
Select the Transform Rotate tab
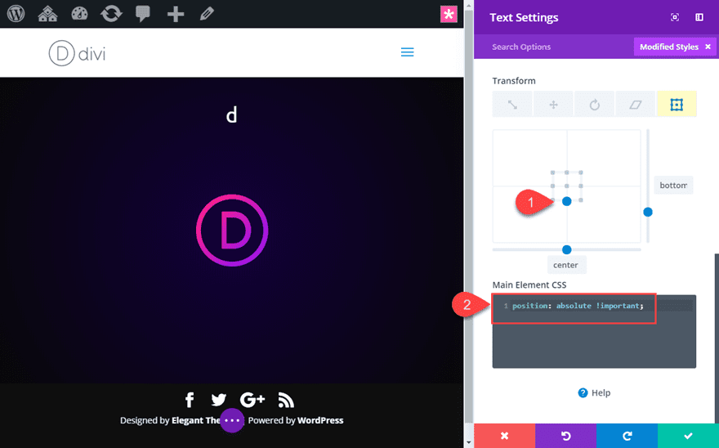point(594,104)
